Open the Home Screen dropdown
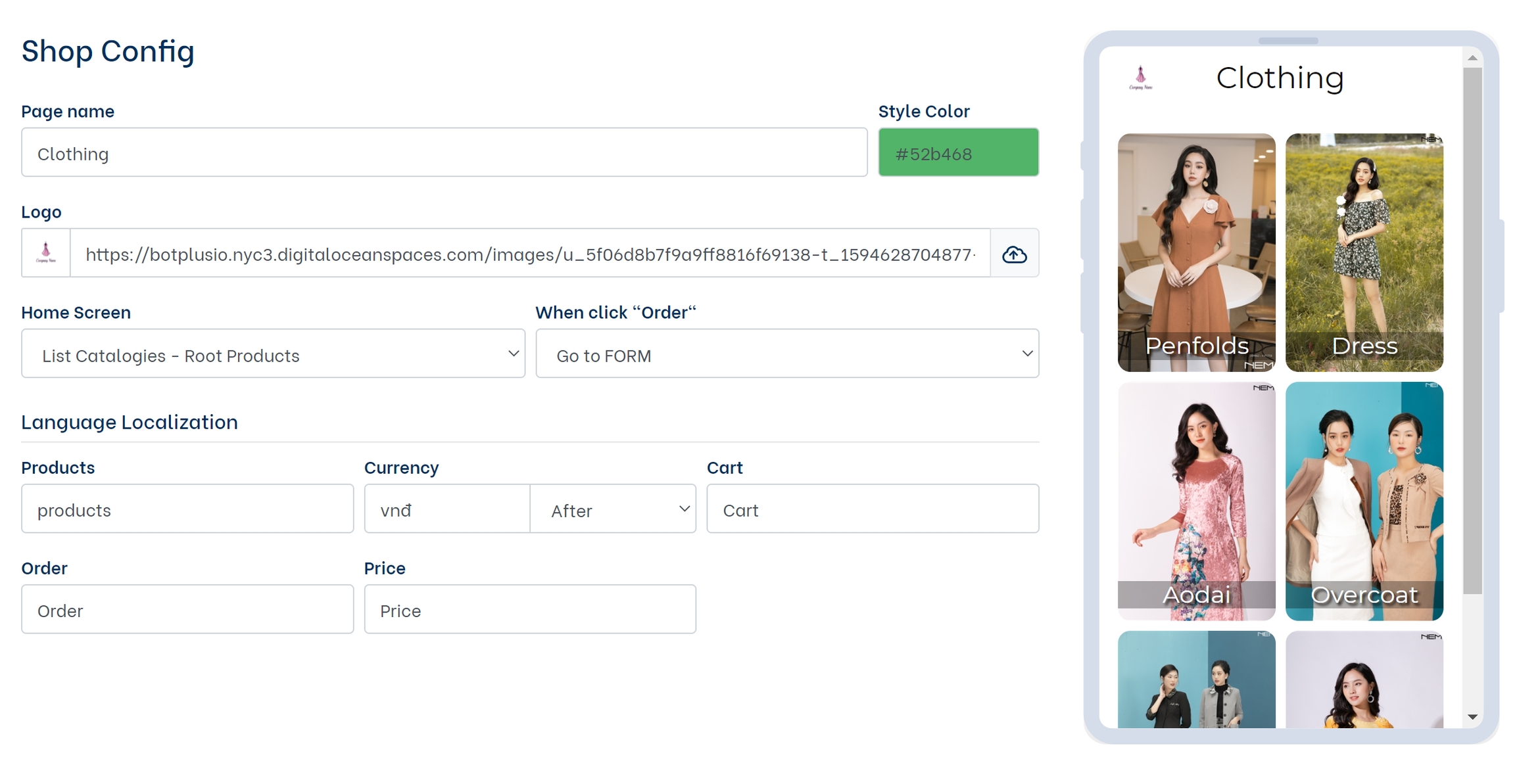 pyautogui.click(x=273, y=354)
